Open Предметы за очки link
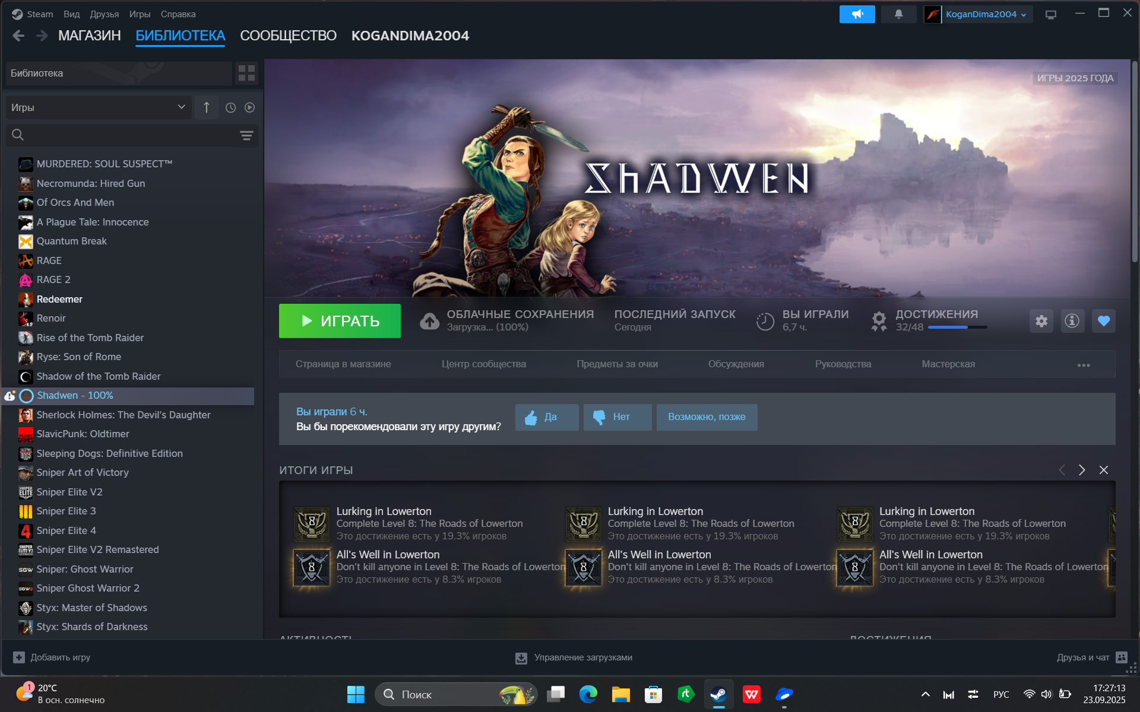 pos(617,364)
